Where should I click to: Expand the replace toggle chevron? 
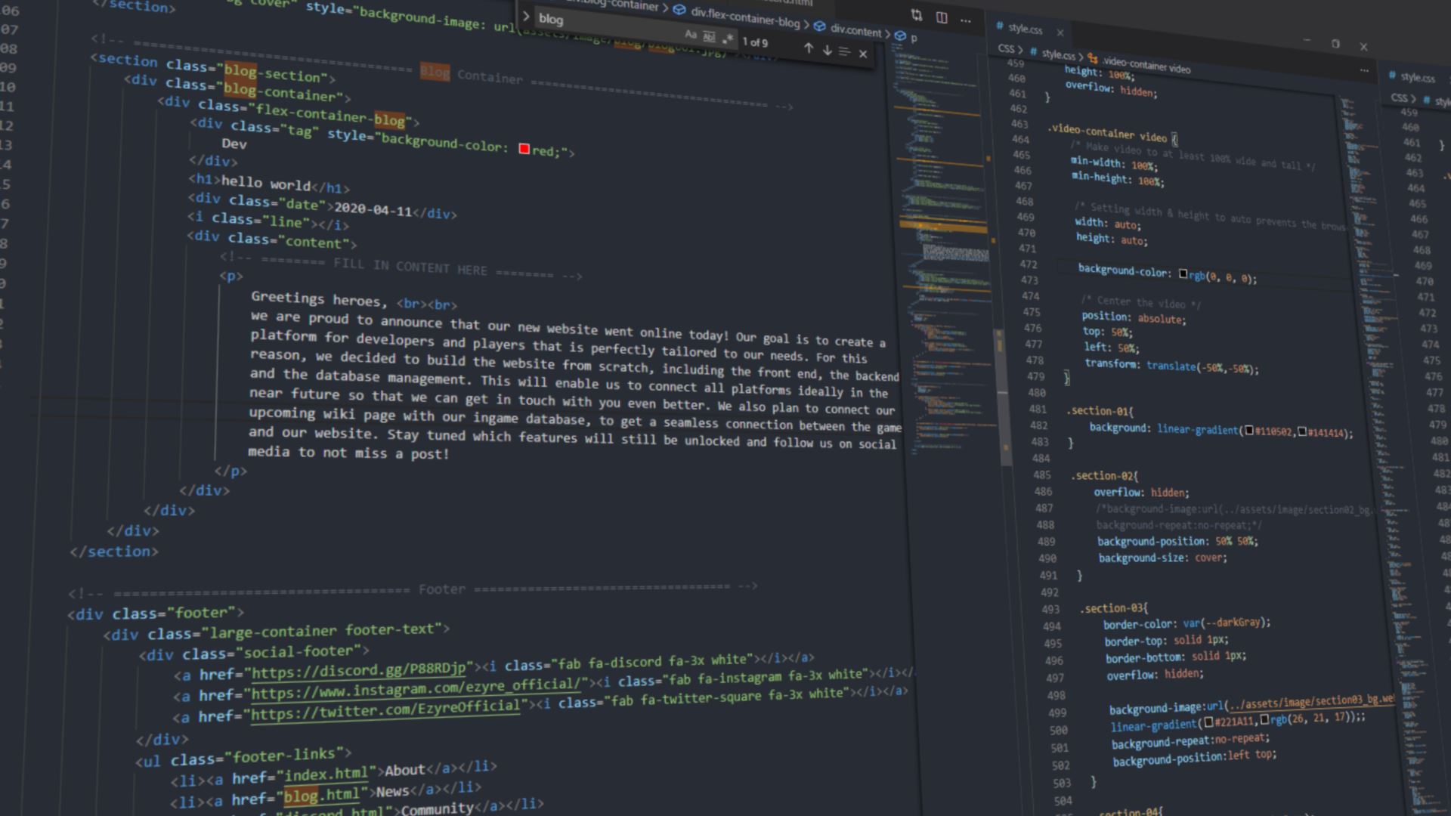click(x=526, y=16)
